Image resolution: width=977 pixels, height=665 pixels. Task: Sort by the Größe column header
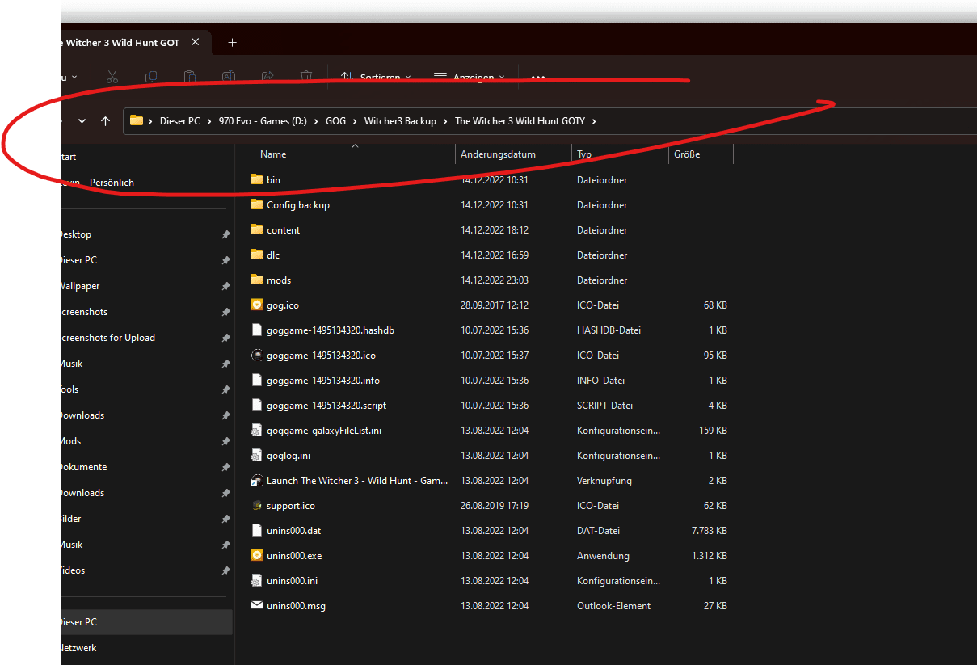coord(687,154)
